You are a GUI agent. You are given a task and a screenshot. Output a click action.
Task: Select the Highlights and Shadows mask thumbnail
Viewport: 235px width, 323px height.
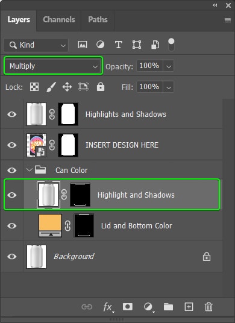[68, 114]
